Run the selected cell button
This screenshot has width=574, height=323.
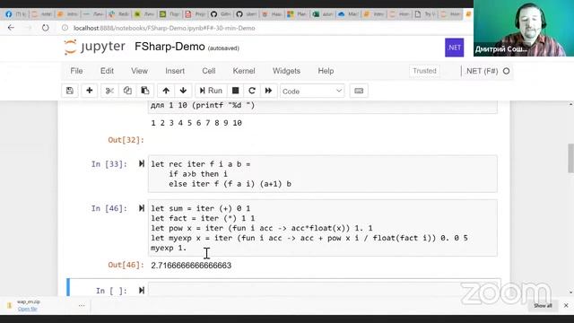[211, 91]
